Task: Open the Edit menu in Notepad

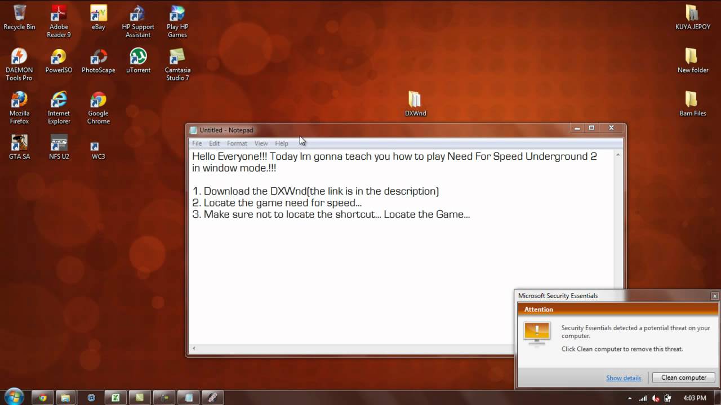Action: pos(214,143)
